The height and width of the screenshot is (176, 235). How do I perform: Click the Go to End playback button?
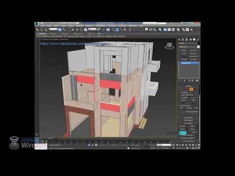[x=186, y=145]
